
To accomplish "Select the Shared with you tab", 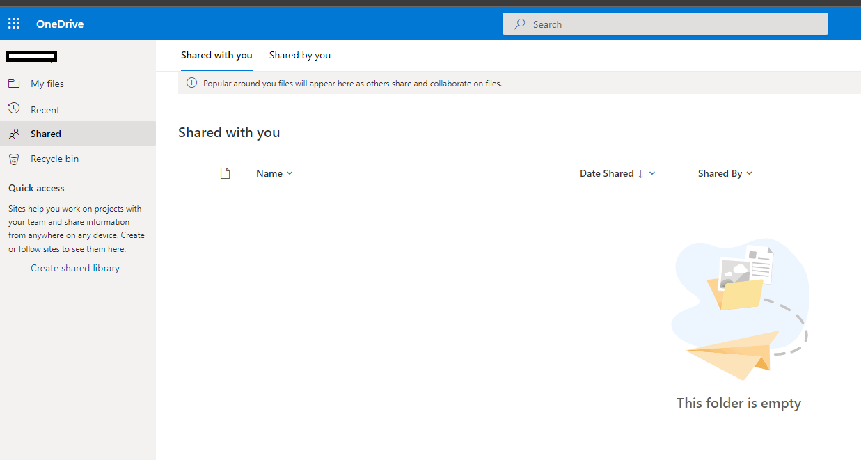I will pos(216,55).
